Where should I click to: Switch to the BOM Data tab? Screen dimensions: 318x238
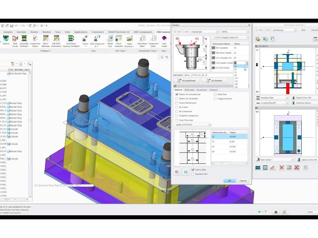pos(189,90)
